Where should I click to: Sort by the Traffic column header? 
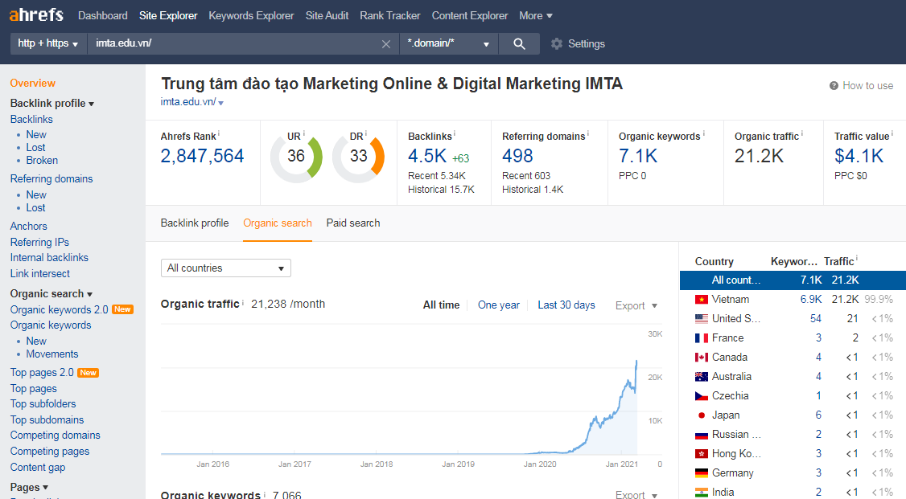(839, 261)
